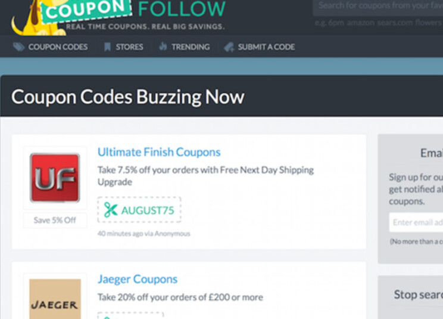Click the flame icon beside Trending
443x319 pixels.
click(163, 47)
